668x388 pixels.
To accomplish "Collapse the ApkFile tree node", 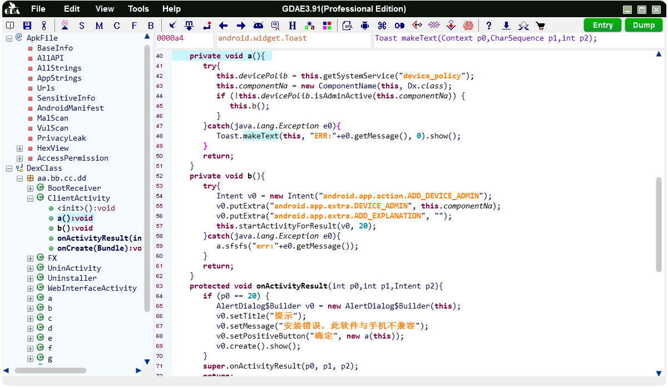I will (x=9, y=38).
